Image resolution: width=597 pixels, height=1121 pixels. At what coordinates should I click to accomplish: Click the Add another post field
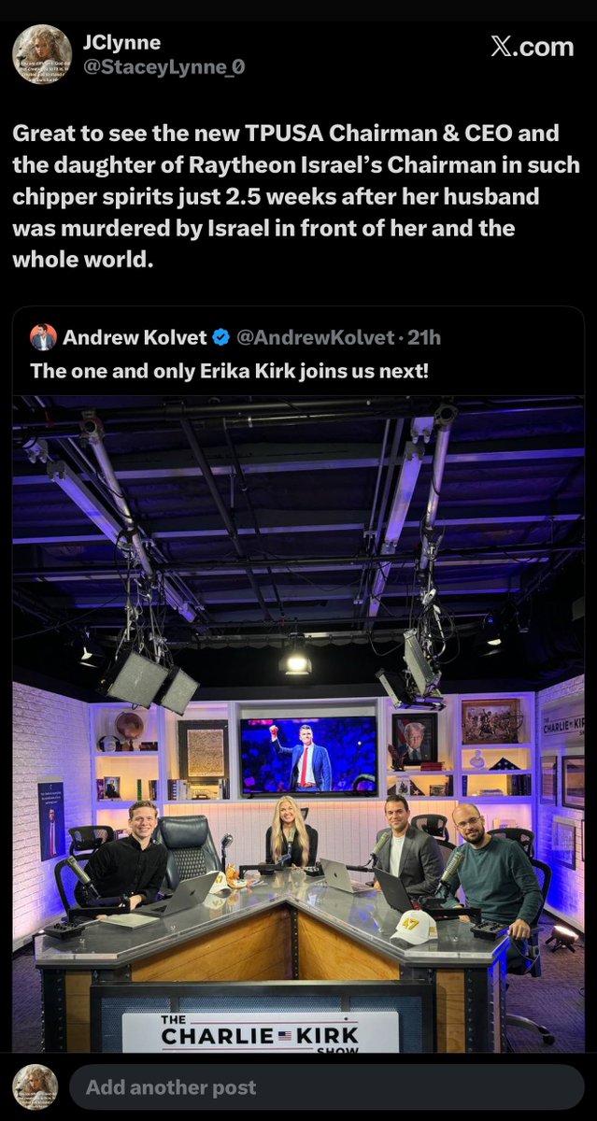pyautogui.click(x=326, y=1087)
